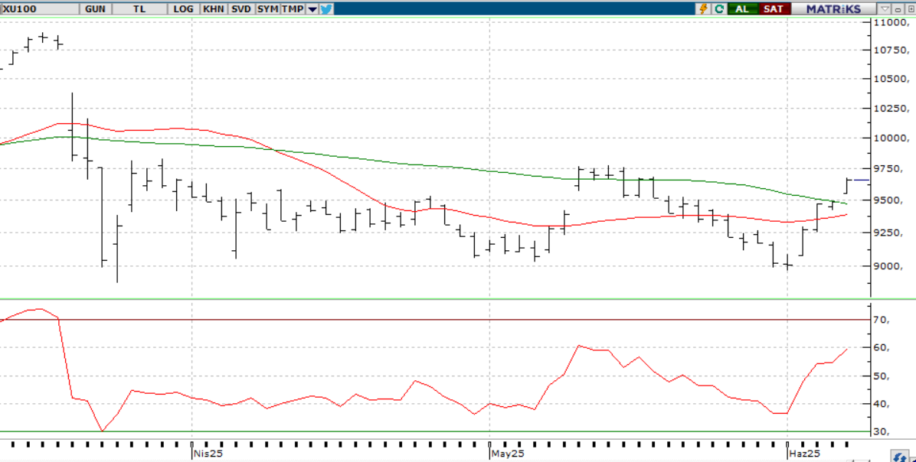This screenshot has height=462, width=916.
Task: Toggle the KHN button
Action: (213, 8)
